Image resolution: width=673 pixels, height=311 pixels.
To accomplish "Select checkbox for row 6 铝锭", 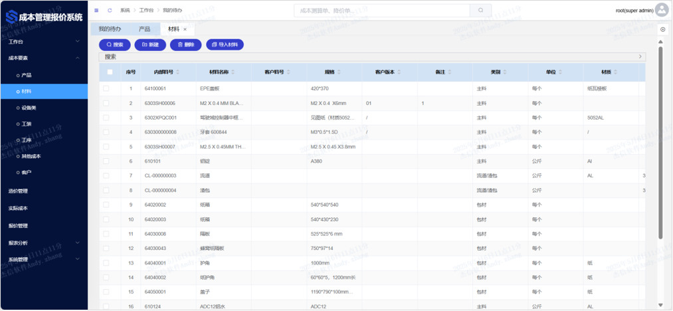I will 106,161.
